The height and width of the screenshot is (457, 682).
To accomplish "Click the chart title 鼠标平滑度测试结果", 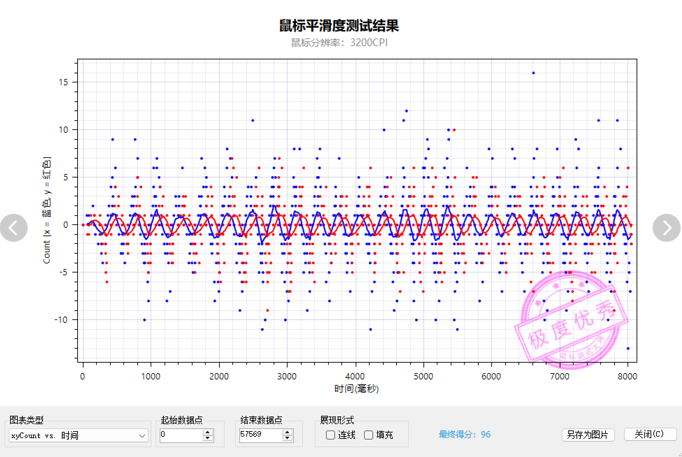I will [x=339, y=26].
